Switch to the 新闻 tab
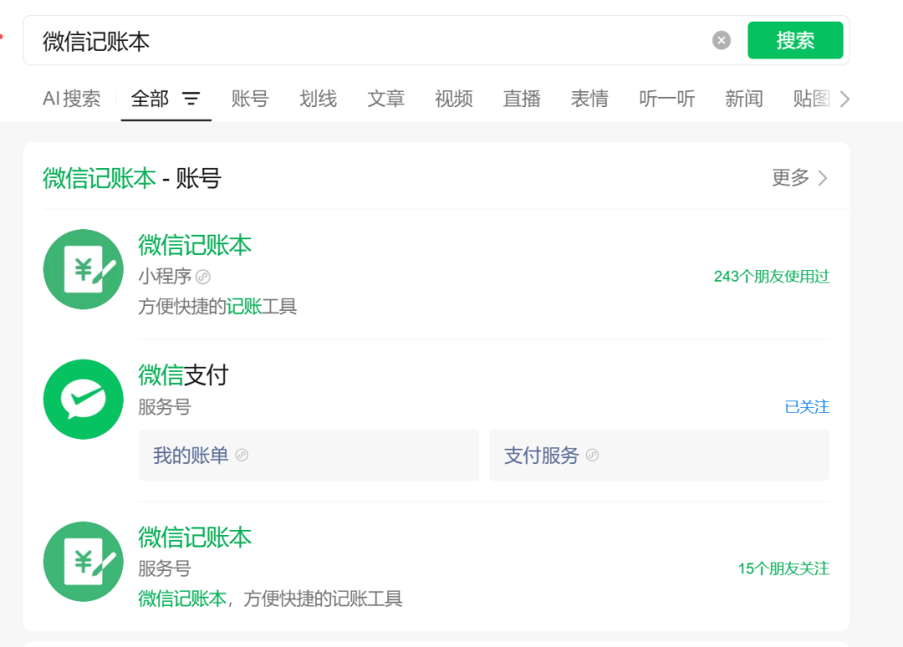This screenshot has width=903, height=647. pyautogui.click(x=744, y=99)
